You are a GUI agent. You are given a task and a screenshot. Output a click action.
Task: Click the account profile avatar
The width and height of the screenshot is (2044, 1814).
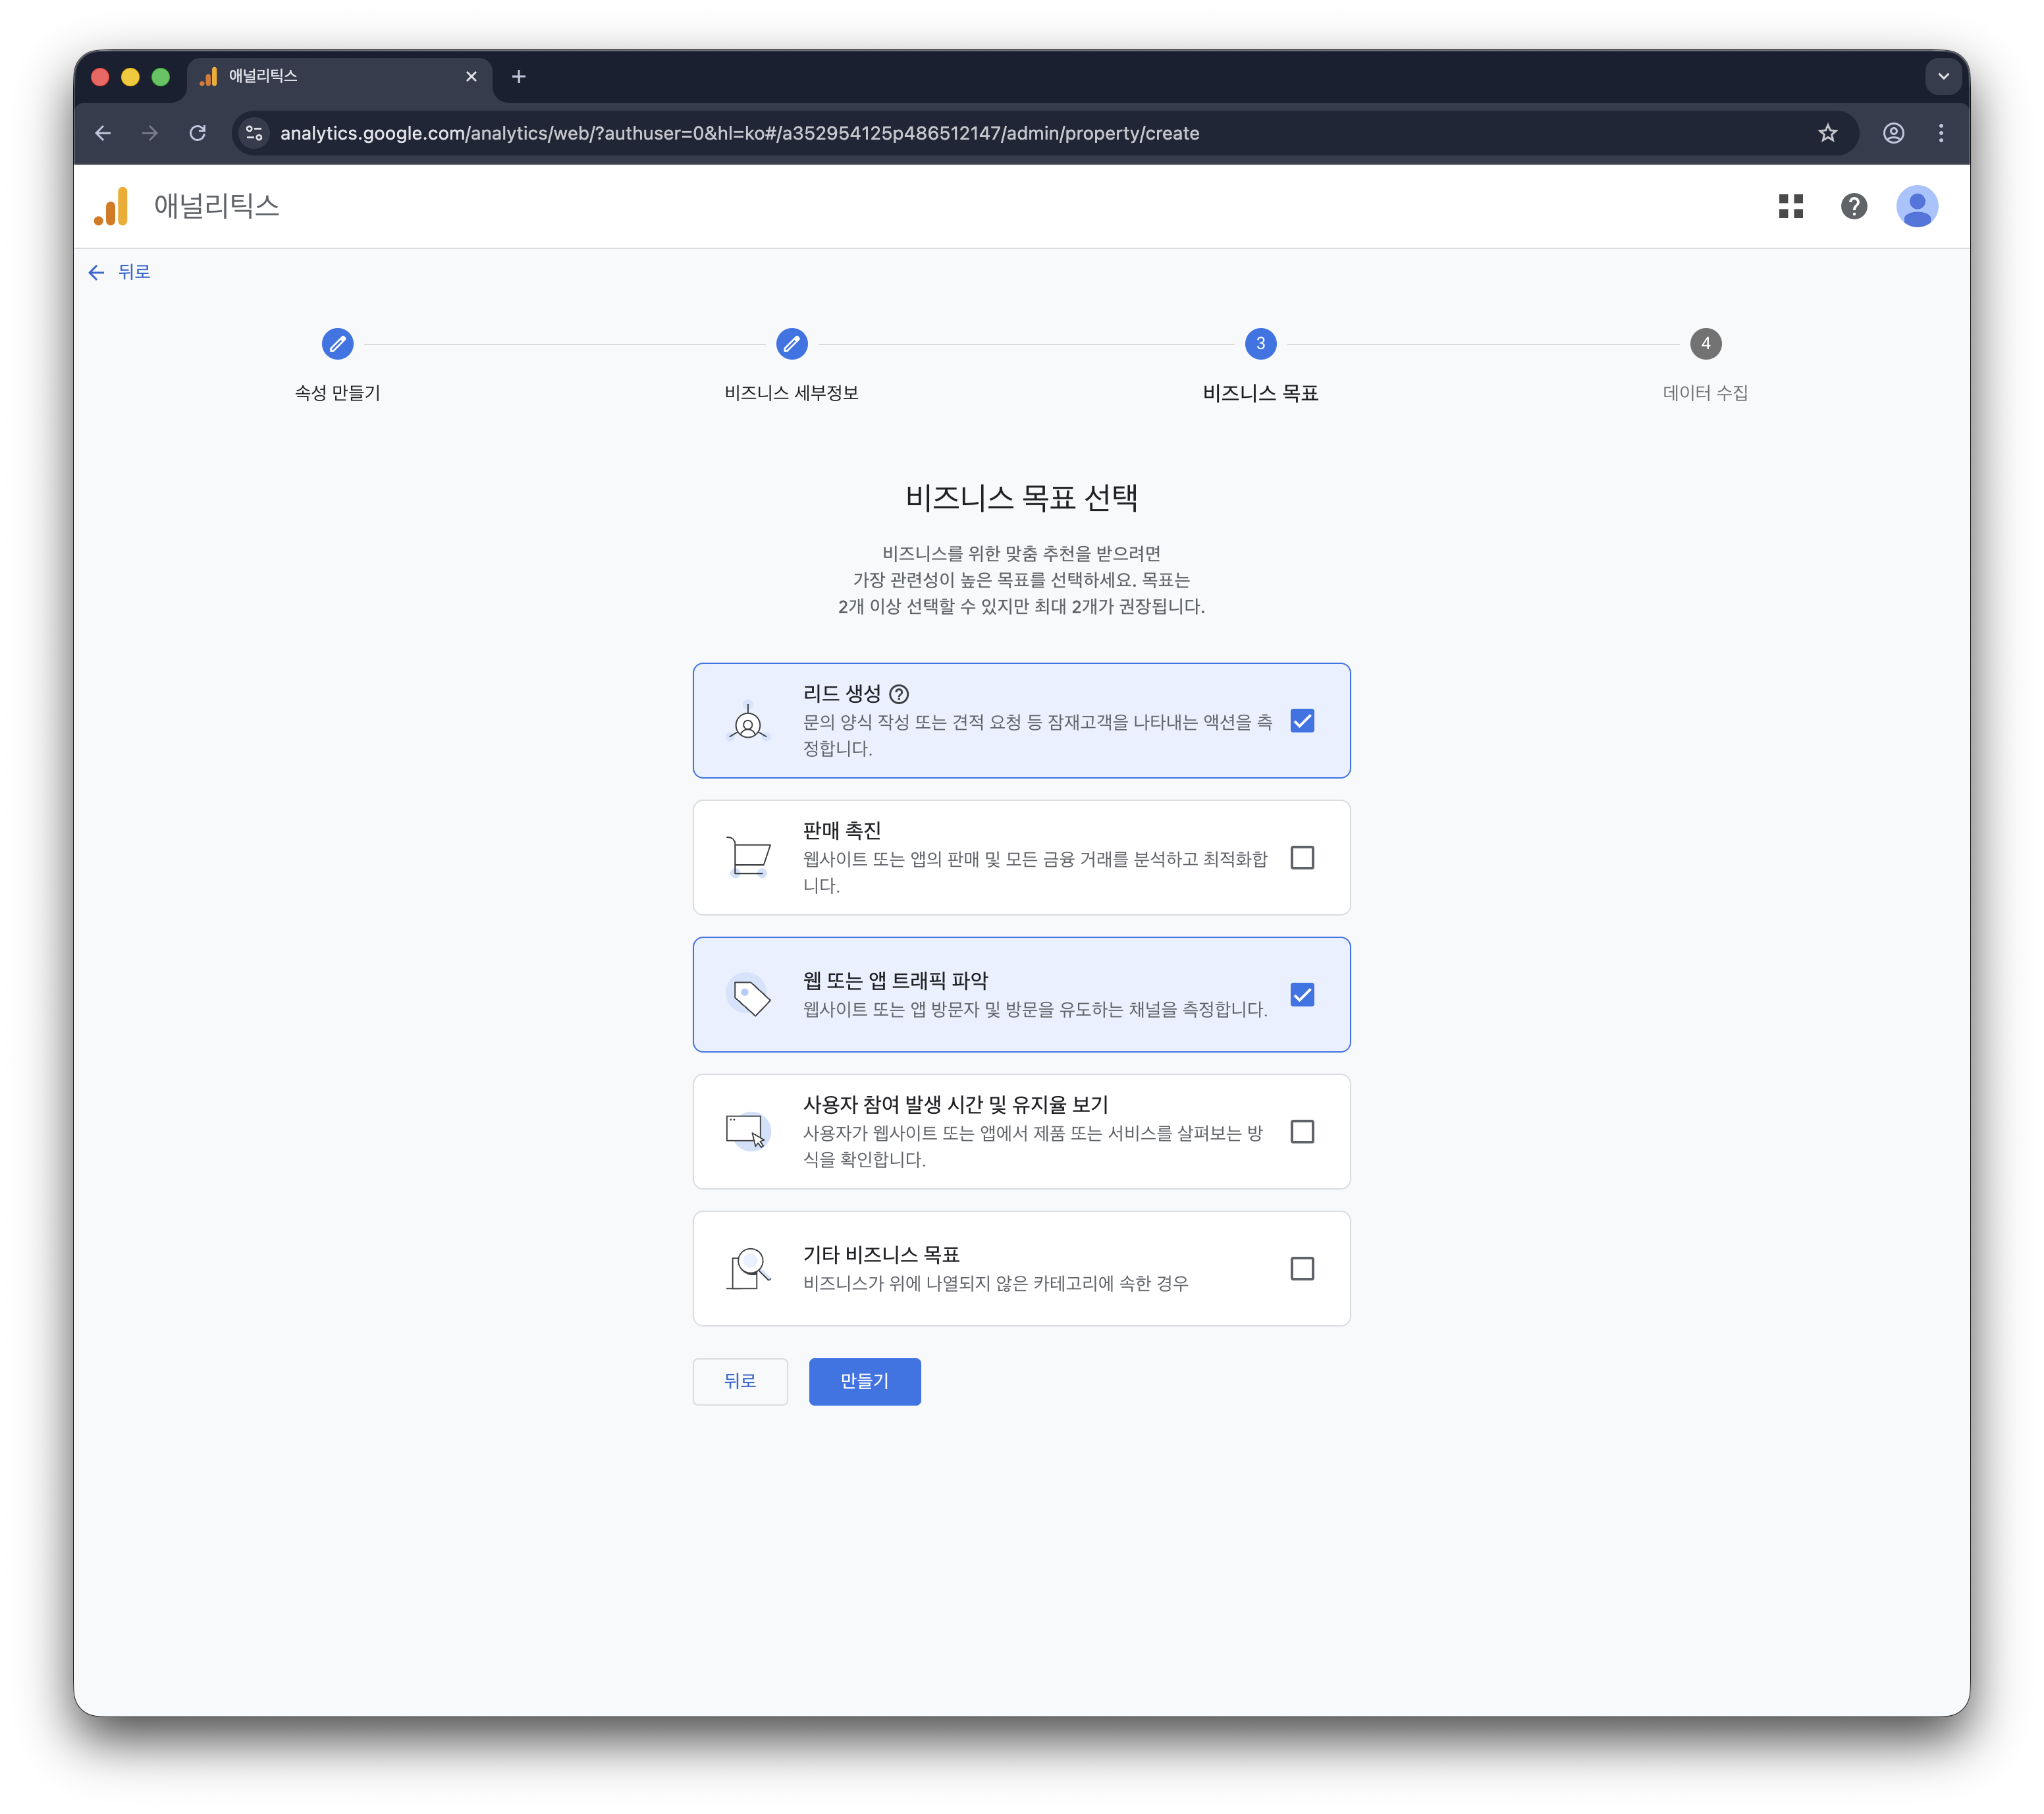pos(1916,206)
